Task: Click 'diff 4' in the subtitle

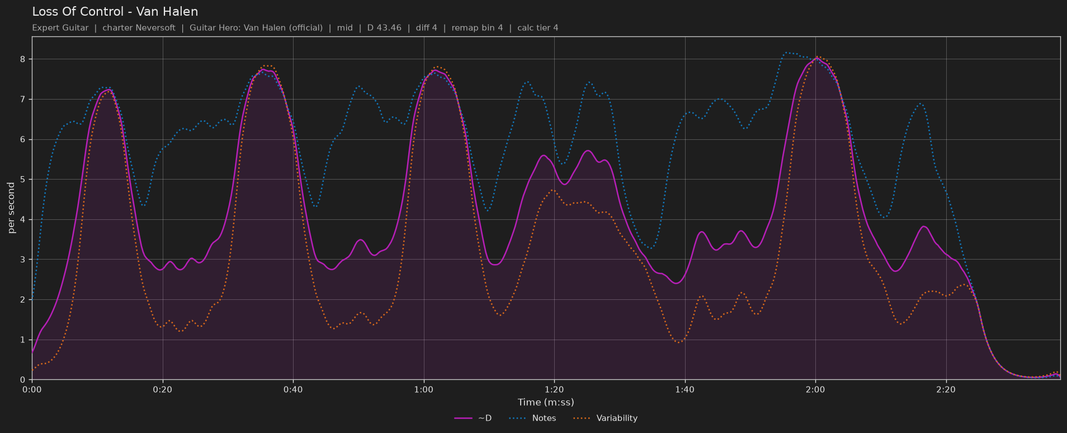Action: (427, 28)
